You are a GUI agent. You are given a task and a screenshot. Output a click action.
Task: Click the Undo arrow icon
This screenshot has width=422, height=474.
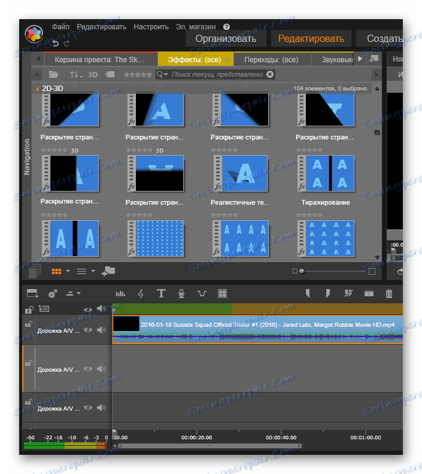[55, 43]
